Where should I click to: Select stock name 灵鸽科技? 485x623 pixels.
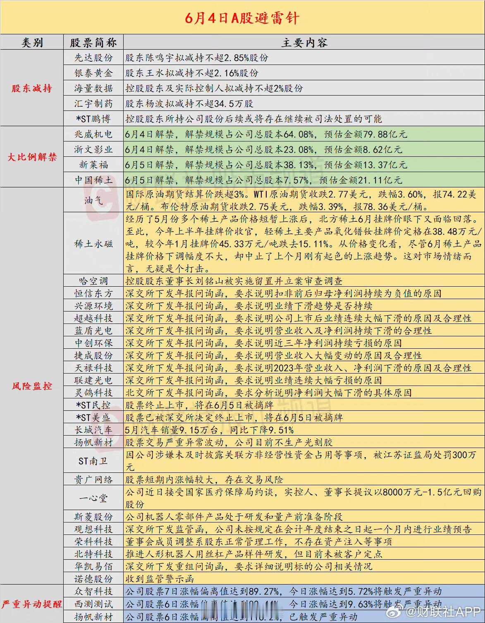pos(93,393)
